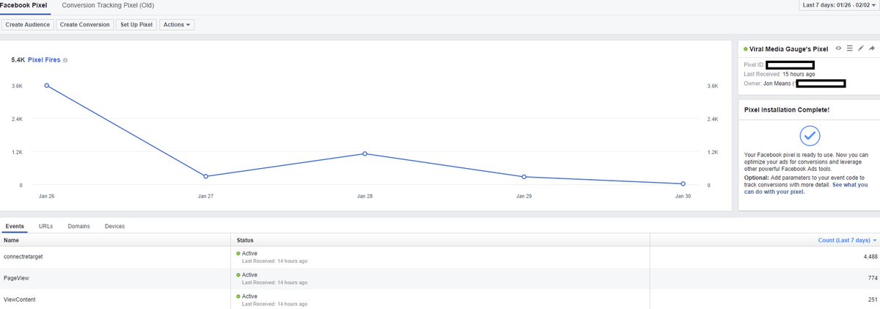This screenshot has height=309, width=880.
Task: Edit the pixel name with the pencil icon
Action: 861,48
